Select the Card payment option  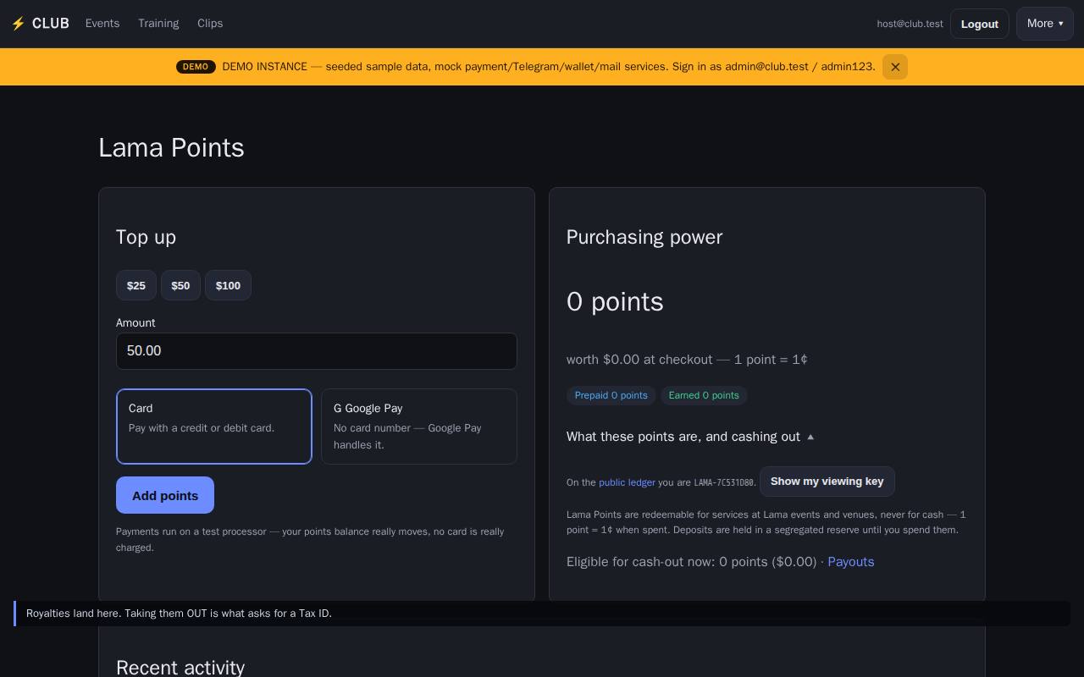[214, 427]
